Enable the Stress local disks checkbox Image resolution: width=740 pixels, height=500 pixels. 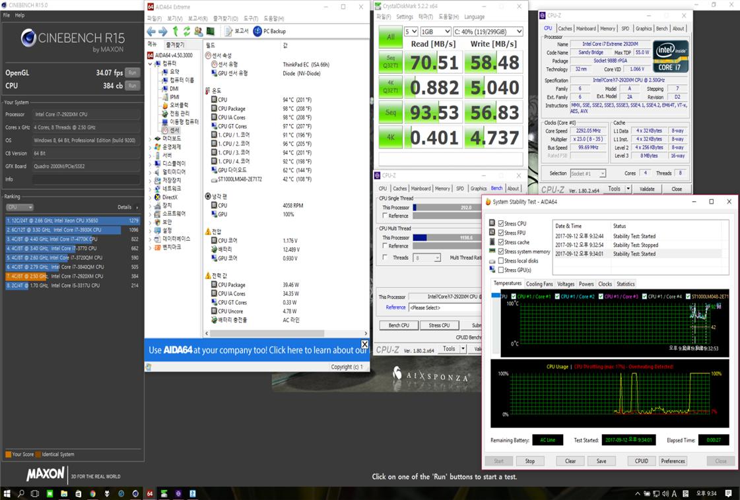(501, 261)
